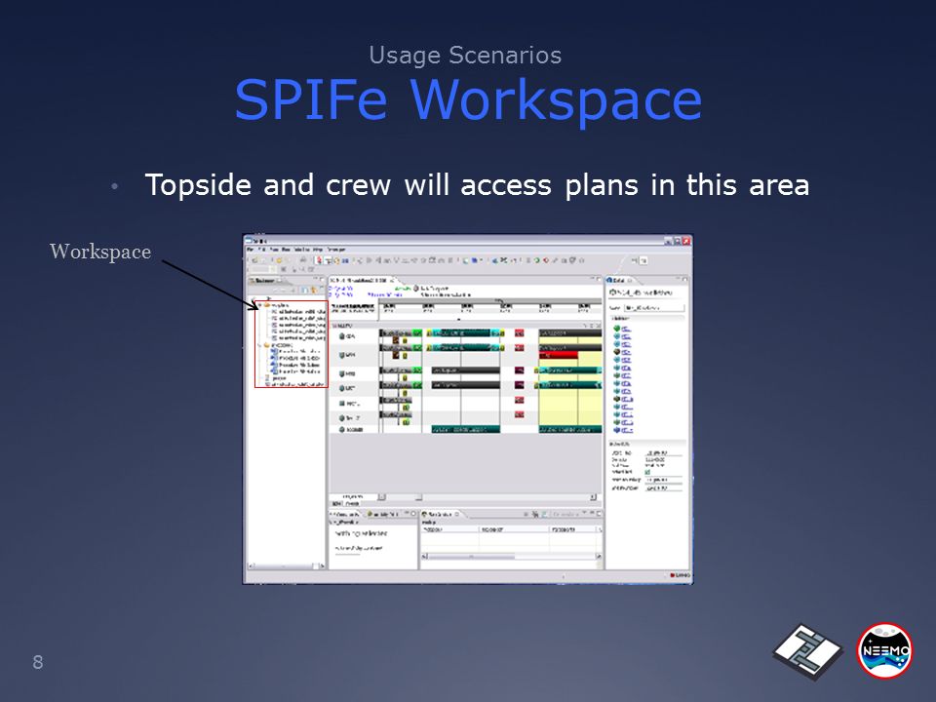The image size is (936, 702).
Task: Select the Navigator tab in left panel
Action: pyautogui.click(x=265, y=280)
